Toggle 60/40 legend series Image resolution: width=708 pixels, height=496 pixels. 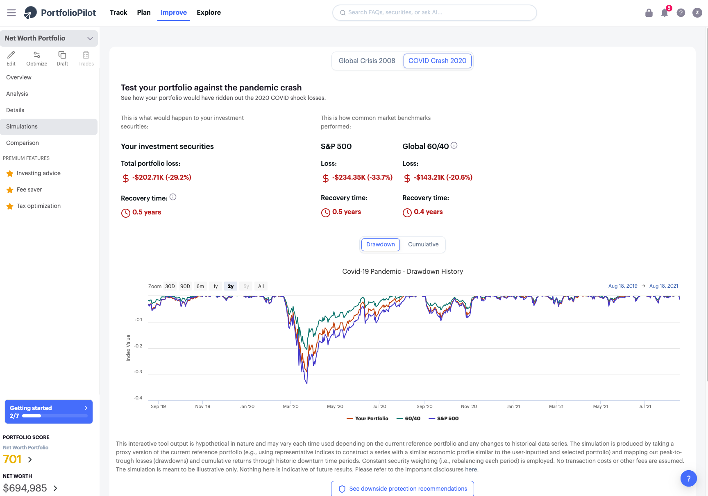pyautogui.click(x=408, y=418)
